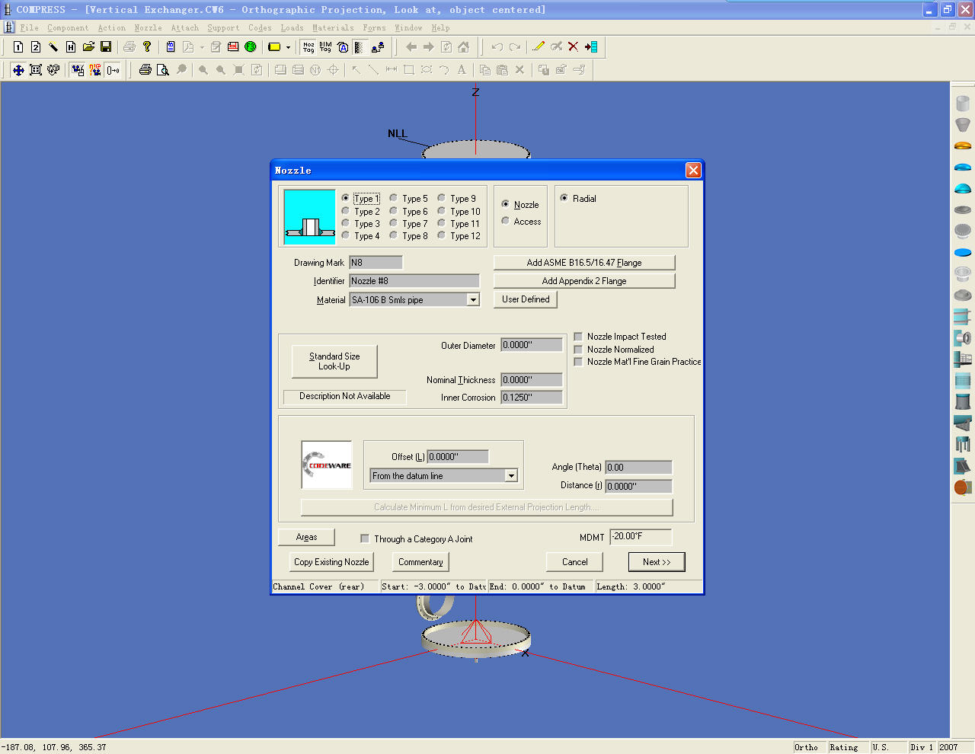Screen dimensions: 975x754
Task: Open the Help menu
Action: tap(440, 28)
